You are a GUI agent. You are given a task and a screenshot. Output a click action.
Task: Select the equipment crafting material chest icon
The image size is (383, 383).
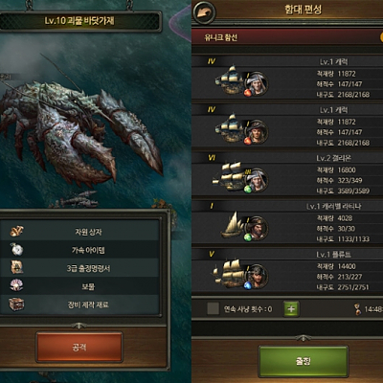coord(16,304)
